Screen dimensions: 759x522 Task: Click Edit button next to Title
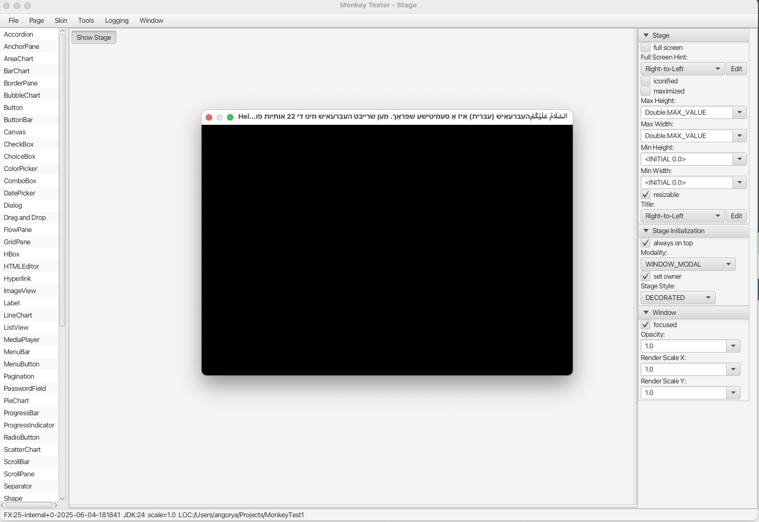point(736,216)
